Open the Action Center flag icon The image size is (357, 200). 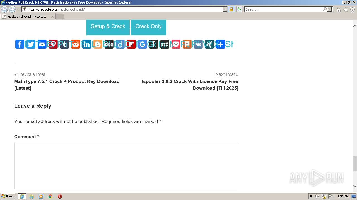[331, 196]
